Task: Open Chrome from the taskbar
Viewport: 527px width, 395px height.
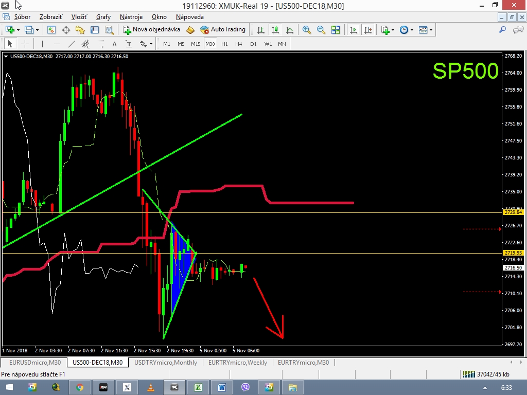Action: 80,387
